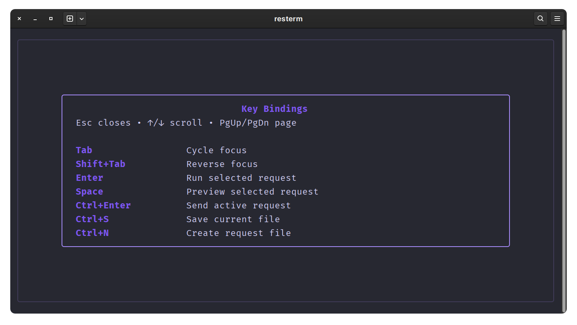Click the 'Run selected request' description
This screenshot has width=577, height=325.
[x=241, y=178]
